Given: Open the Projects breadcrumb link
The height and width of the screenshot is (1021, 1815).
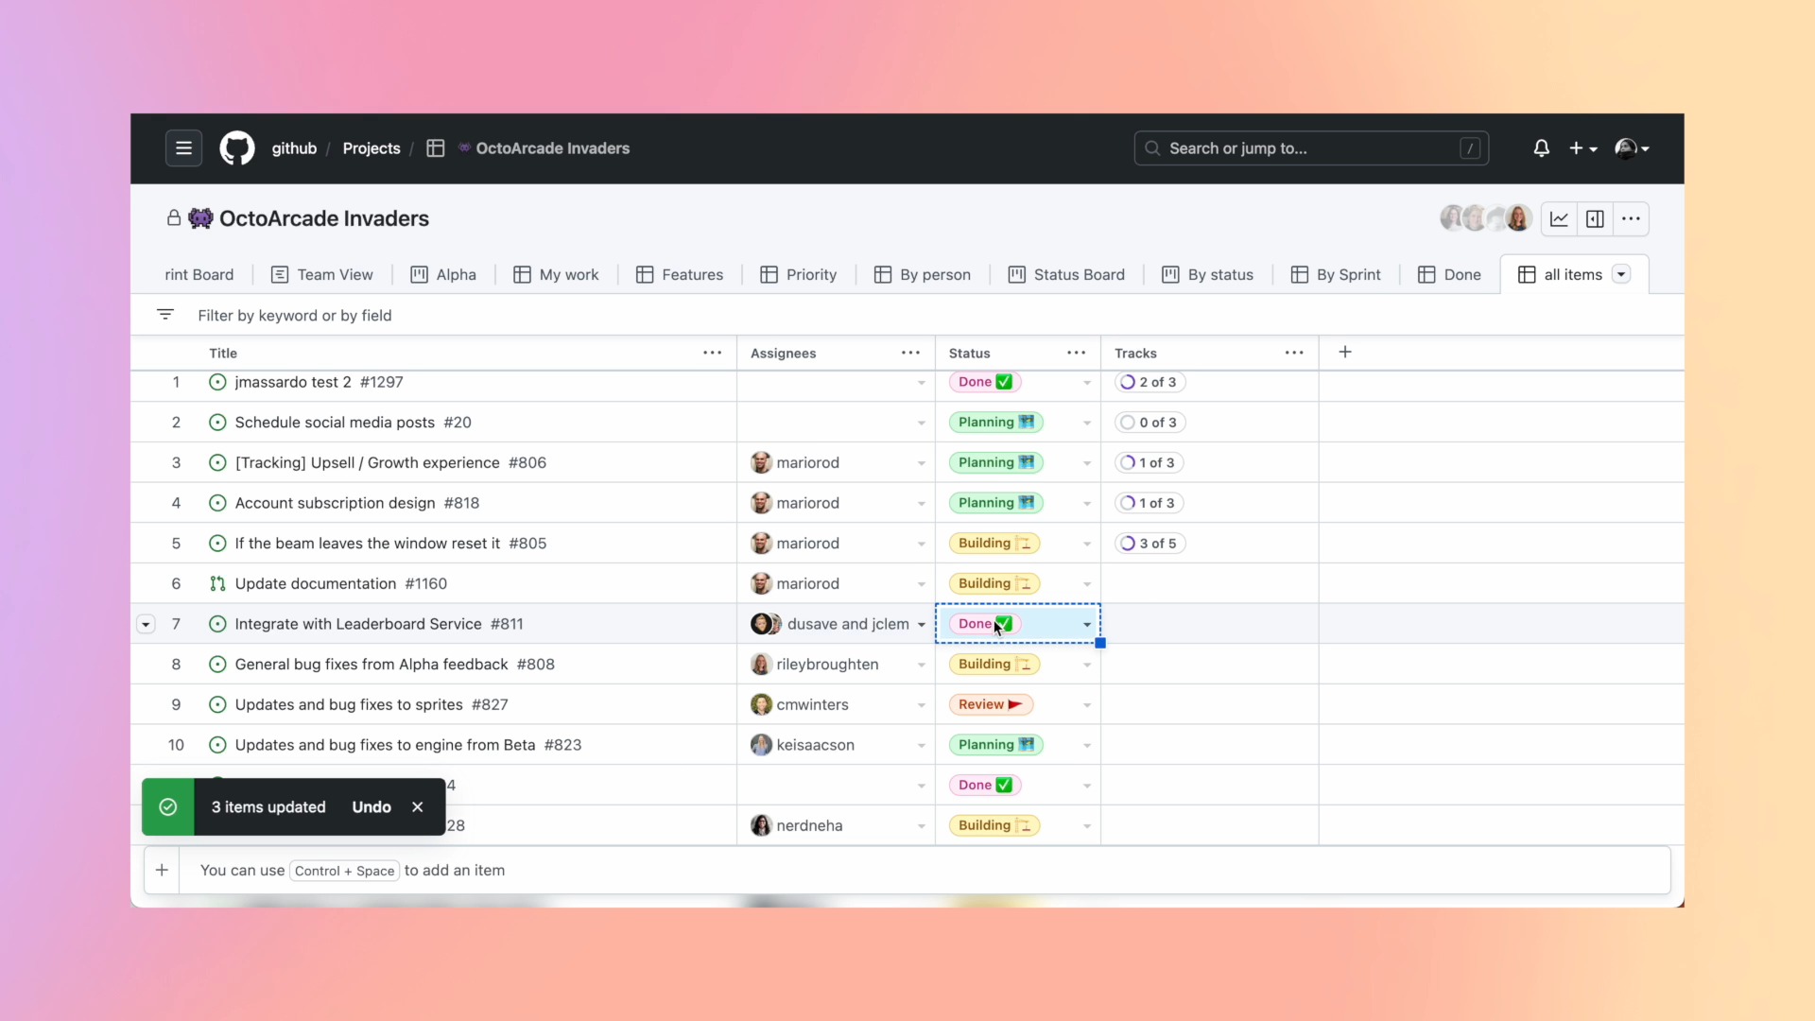Looking at the screenshot, I should tap(372, 148).
